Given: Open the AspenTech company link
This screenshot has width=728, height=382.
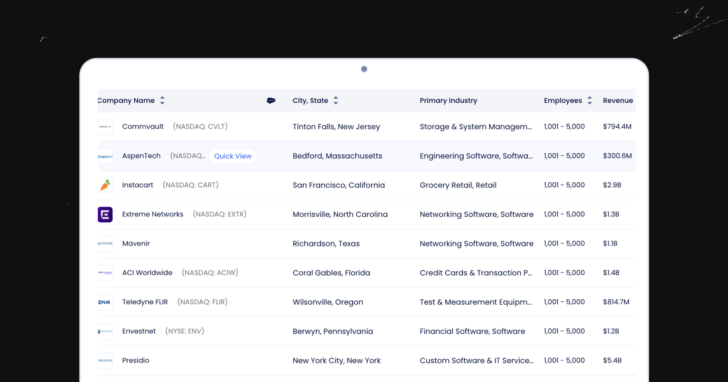Looking at the screenshot, I should tap(142, 156).
